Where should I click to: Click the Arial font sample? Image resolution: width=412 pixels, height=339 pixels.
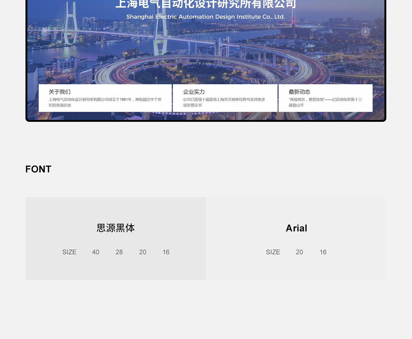coord(296,228)
